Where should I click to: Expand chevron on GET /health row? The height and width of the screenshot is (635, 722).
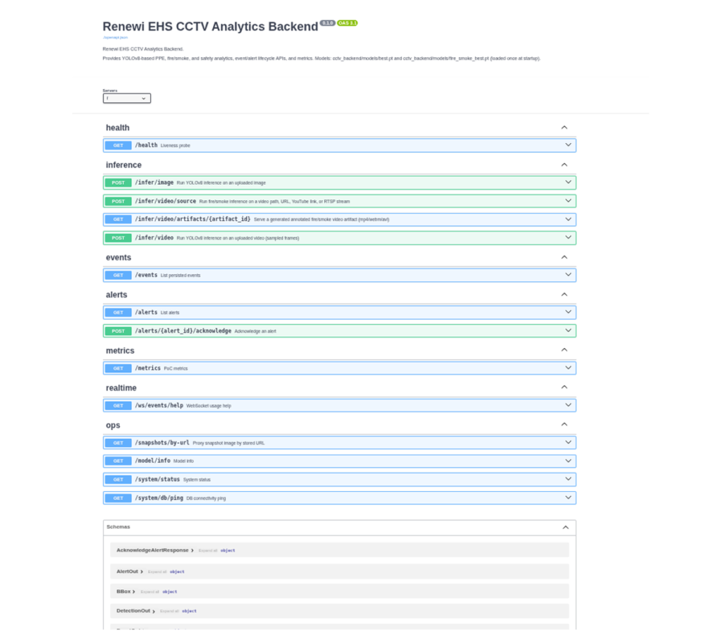point(568,145)
